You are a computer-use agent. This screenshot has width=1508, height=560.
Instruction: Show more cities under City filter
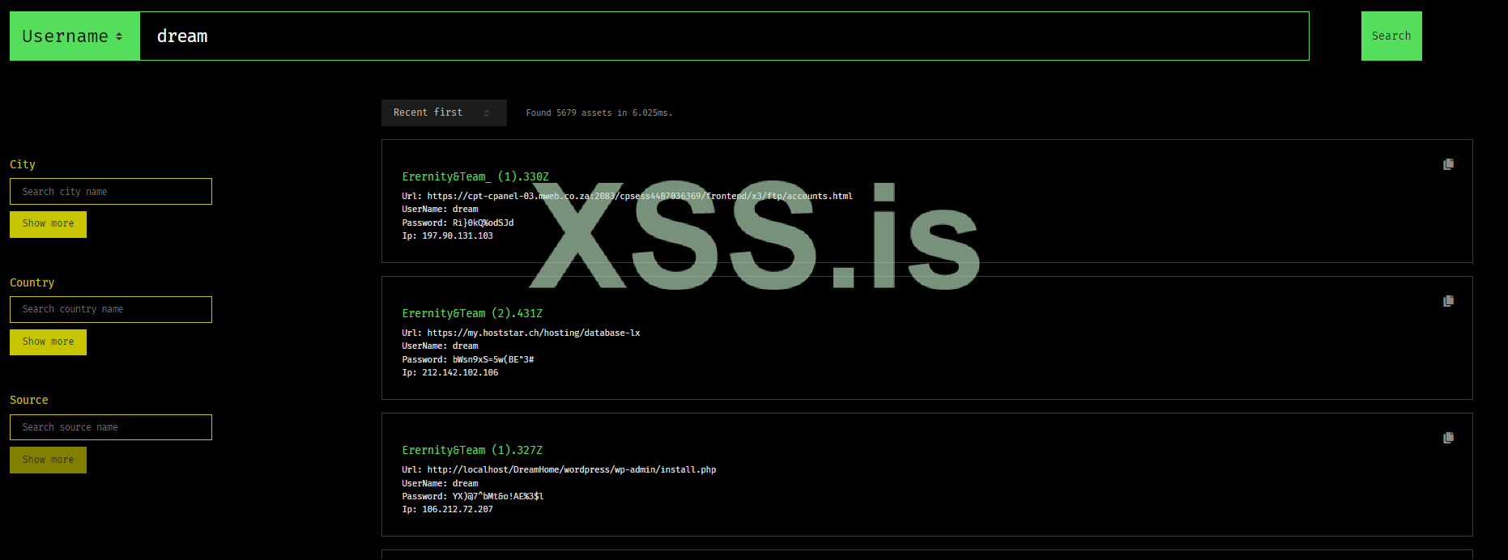[x=48, y=224]
